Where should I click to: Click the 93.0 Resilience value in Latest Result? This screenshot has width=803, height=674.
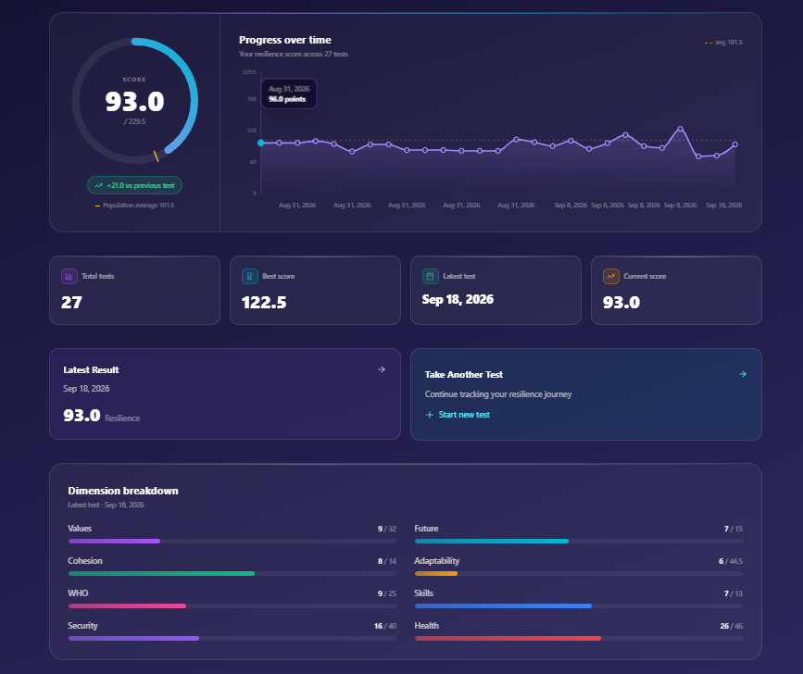(101, 416)
